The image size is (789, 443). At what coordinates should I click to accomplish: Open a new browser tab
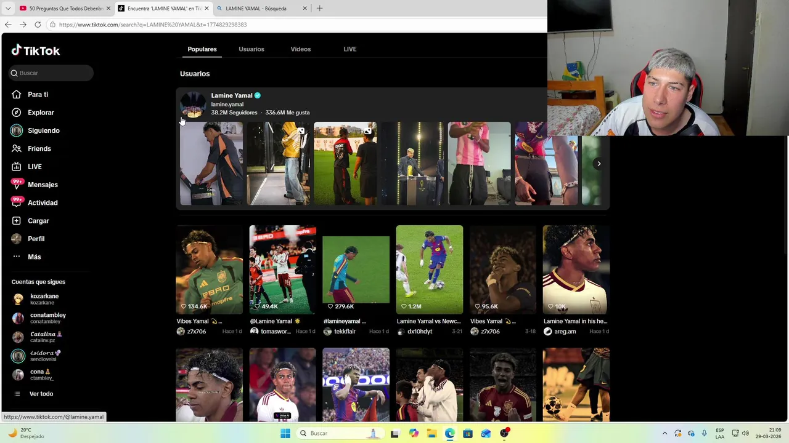(x=319, y=9)
